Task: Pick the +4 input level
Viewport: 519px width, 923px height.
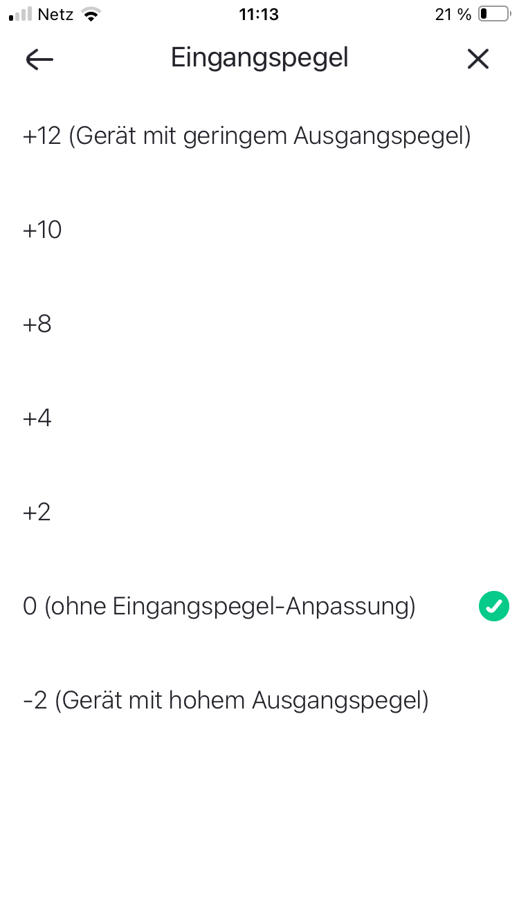Action: click(37, 419)
